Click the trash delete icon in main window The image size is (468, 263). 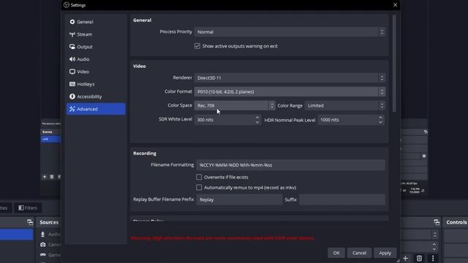pos(419,258)
